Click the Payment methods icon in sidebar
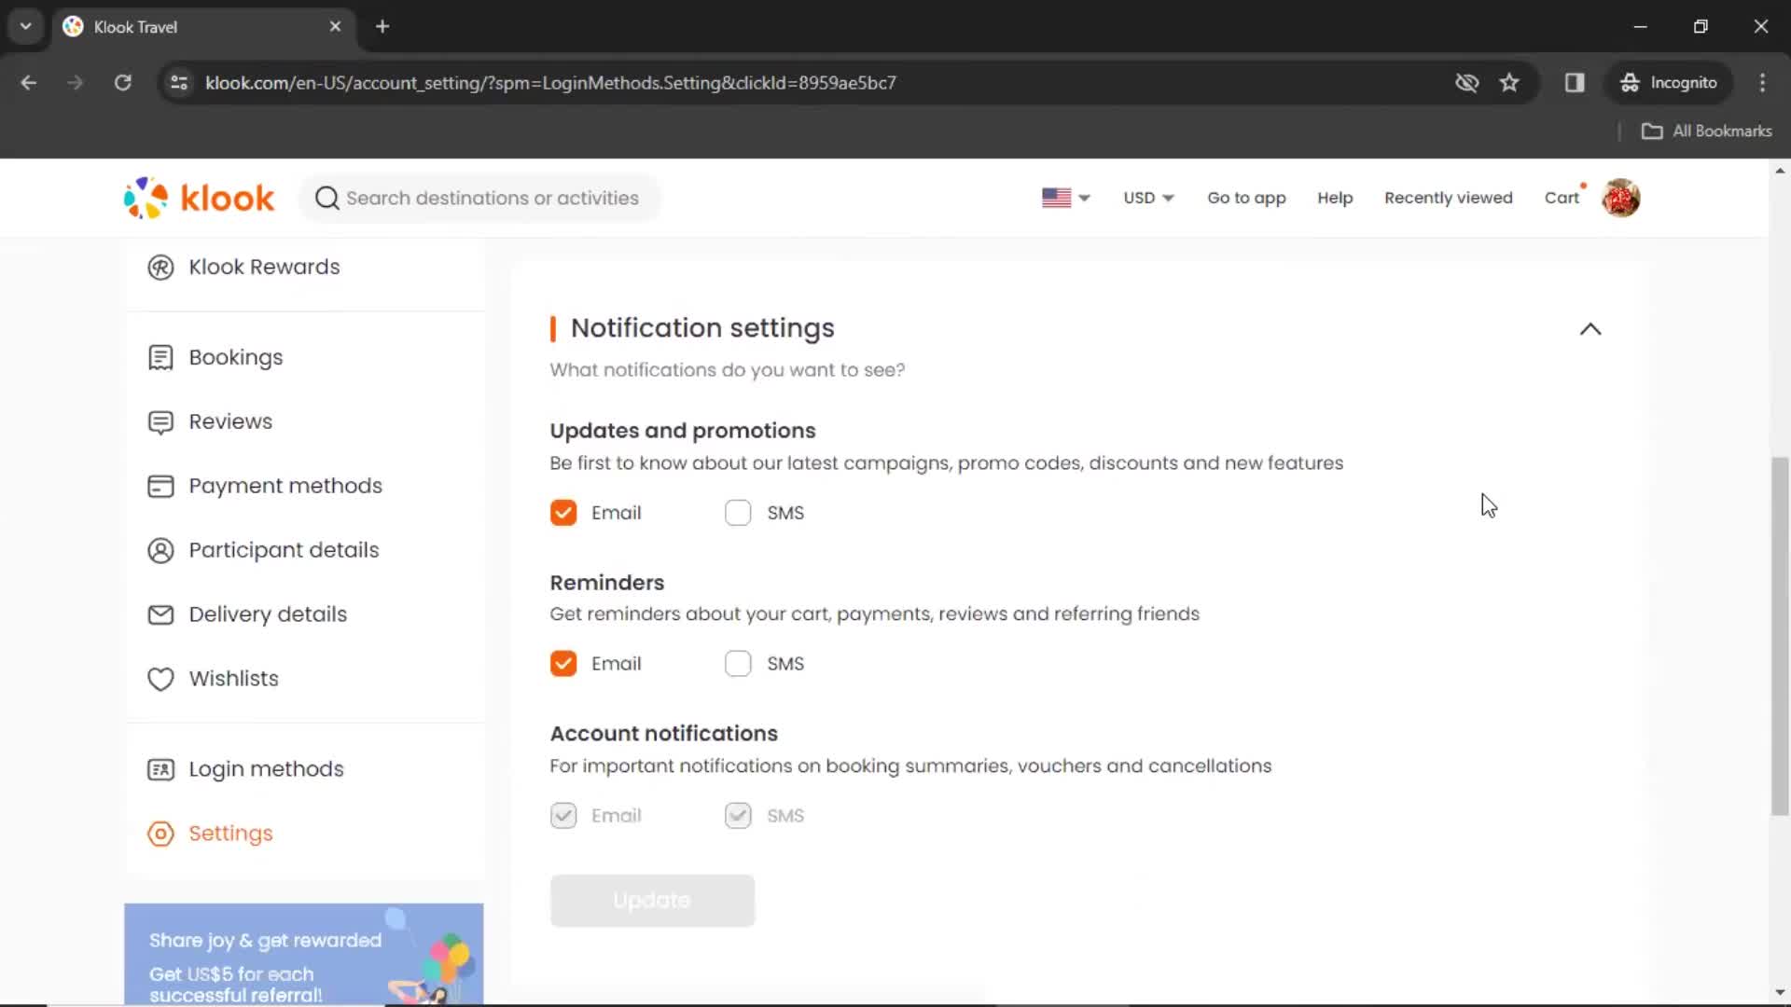1791x1007 pixels. [161, 486]
